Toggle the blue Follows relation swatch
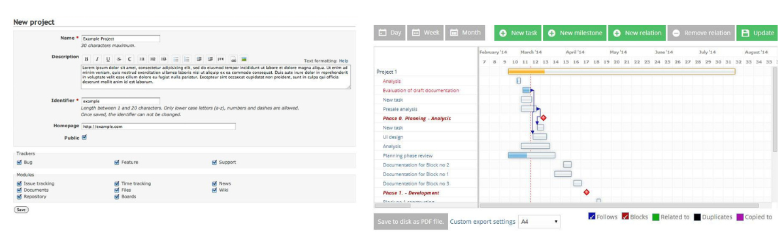The height and width of the screenshot is (248, 784). tap(592, 217)
